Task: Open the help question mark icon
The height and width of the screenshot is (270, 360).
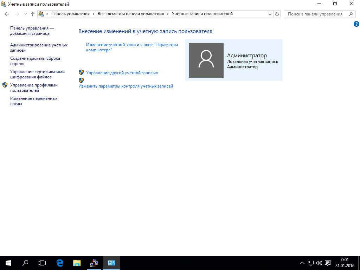Action: pos(356,24)
